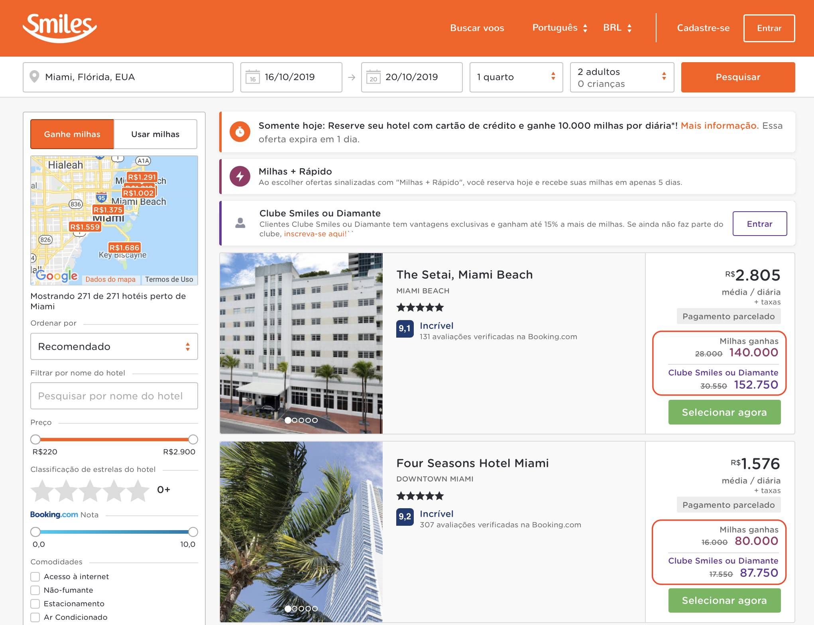Click the R$1.559 map price marker
814x625 pixels.
coord(85,227)
